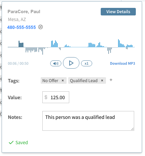Click the ParaCore, Paul caller name
This screenshot has width=145, height=156.
(24, 11)
